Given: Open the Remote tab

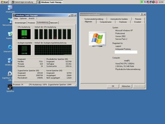Looking at the screenshot, I should tap(138, 19).
